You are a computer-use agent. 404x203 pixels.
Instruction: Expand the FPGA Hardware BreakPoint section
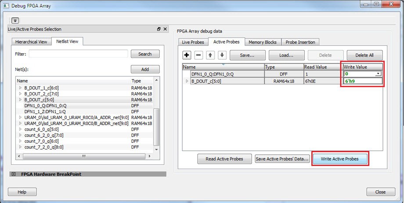click(14, 174)
